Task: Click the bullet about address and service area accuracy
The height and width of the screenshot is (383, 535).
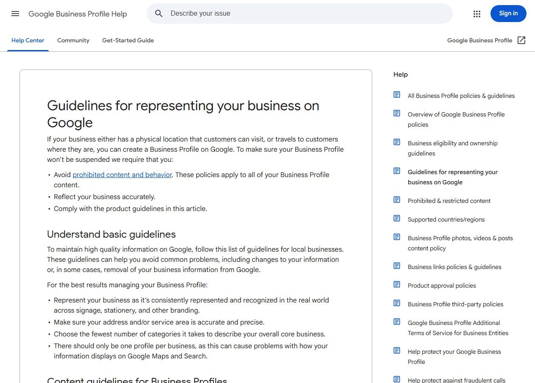Action: coord(159,322)
